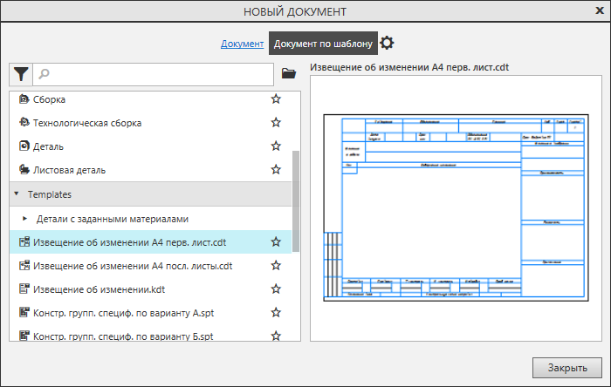This screenshot has height=387, width=611.
Task: Click the filter funnel icon
Action: [21, 74]
